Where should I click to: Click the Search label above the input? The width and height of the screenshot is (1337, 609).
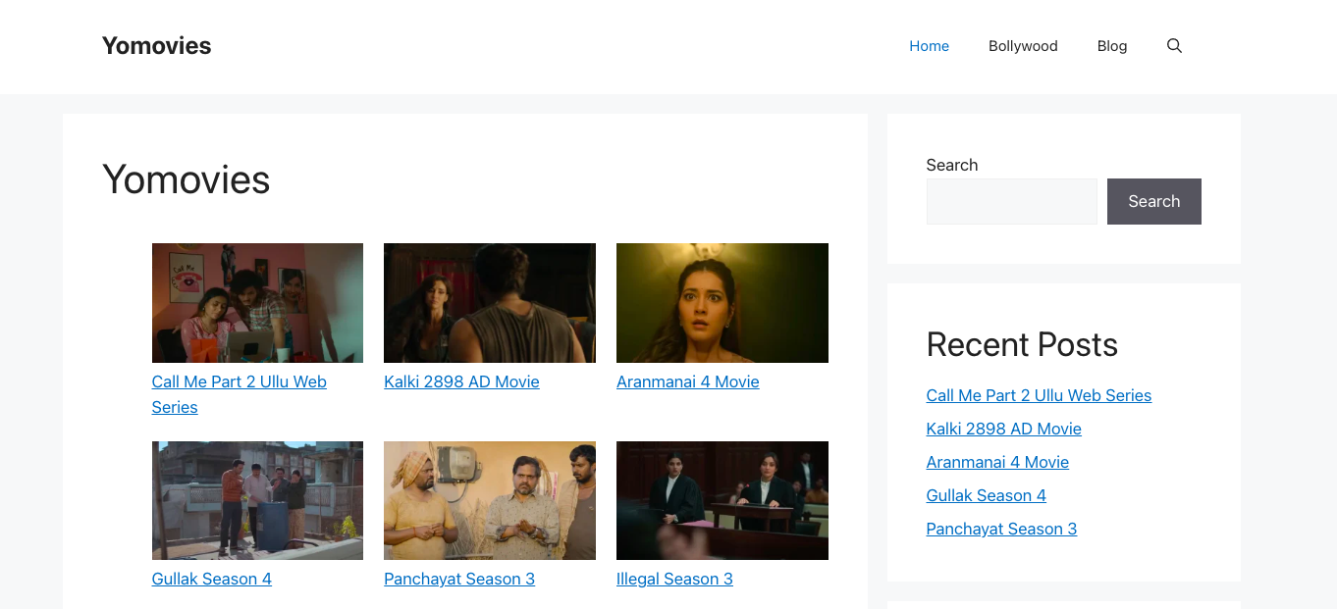pyautogui.click(x=952, y=165)
